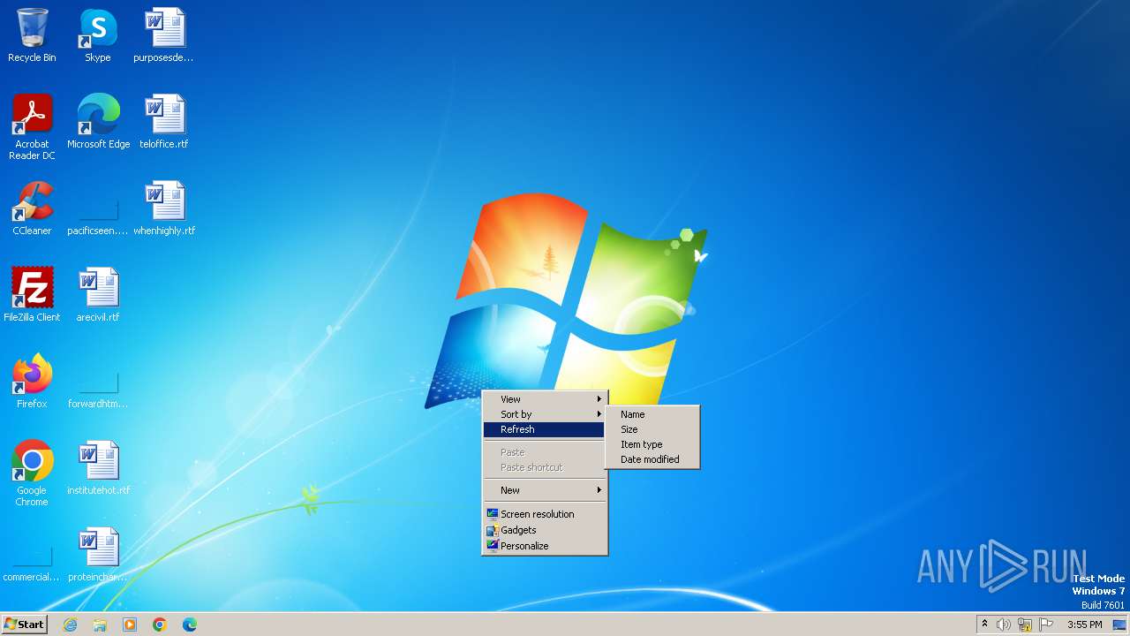Select the Acrobat Reader DC shortcut
The width and height of the screenshot is (1130, 636).
coord(32,126)
